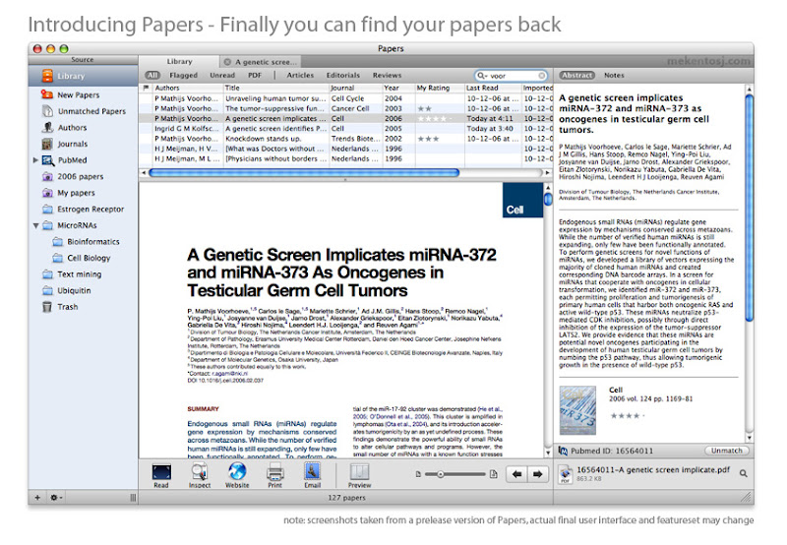The image size is (787, 545).
Task: Toggle the All filter
Action: click(152, 76)
